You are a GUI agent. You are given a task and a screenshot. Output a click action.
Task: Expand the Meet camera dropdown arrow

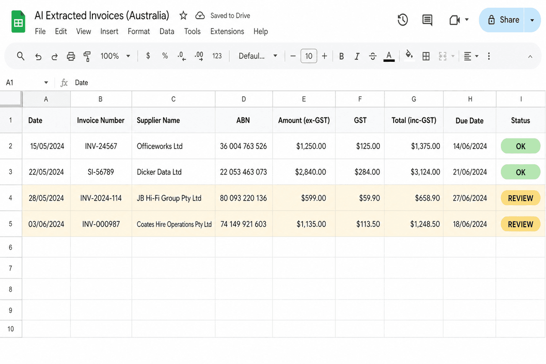pos(466,20)
